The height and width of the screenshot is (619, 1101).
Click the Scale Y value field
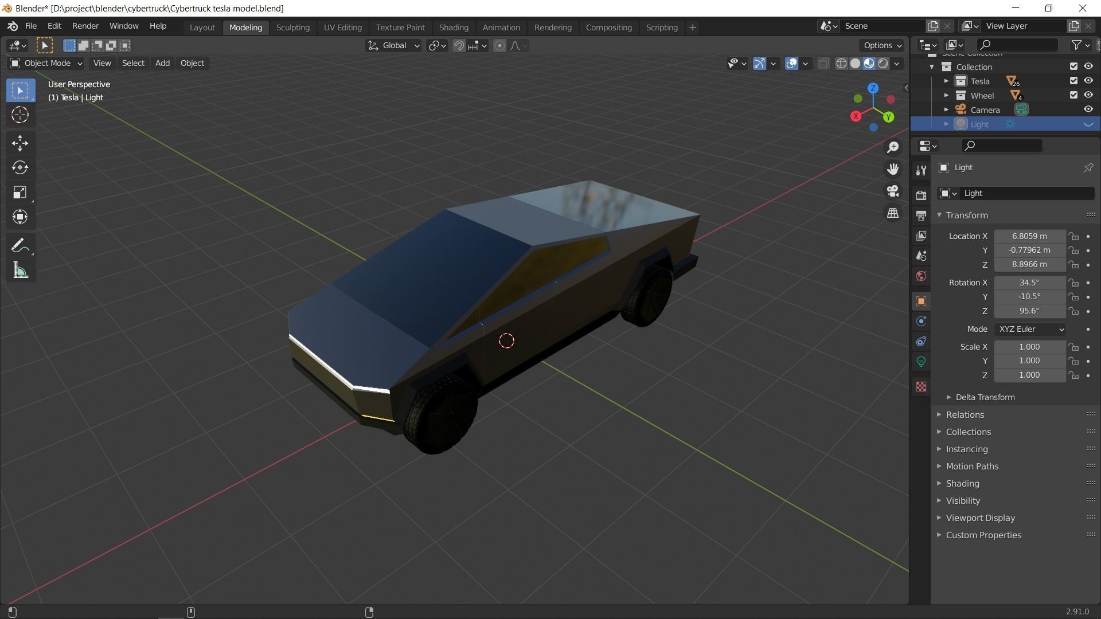tap(1029, 361)
